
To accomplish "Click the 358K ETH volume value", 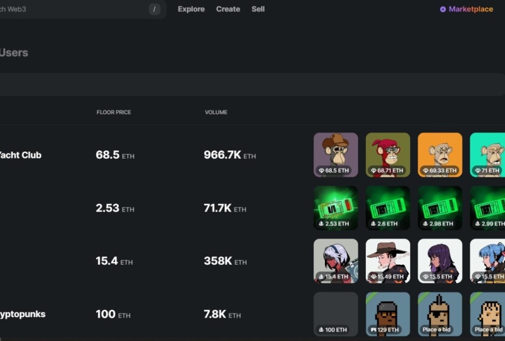I will click(225, 261).
